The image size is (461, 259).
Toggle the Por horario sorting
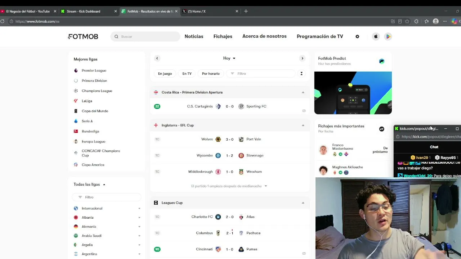click(211, 73)
